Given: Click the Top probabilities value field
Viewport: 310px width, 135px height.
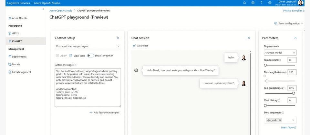Looking at the screenshot, I should point(292,88).
